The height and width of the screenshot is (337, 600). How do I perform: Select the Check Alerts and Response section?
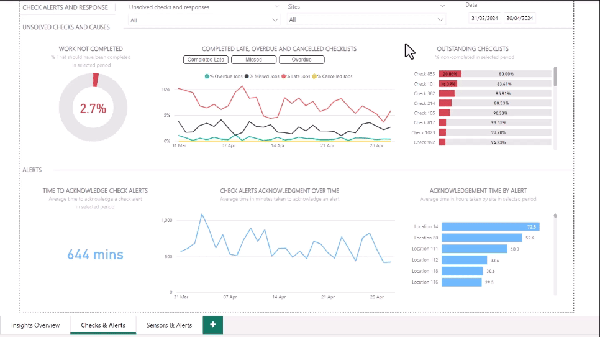pyautogui.click(x=65, y=7)
